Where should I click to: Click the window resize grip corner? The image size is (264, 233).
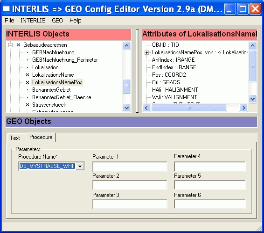point(259,228)
